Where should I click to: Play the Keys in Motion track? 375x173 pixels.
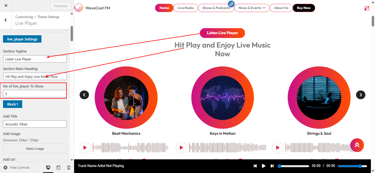[181, 147]
